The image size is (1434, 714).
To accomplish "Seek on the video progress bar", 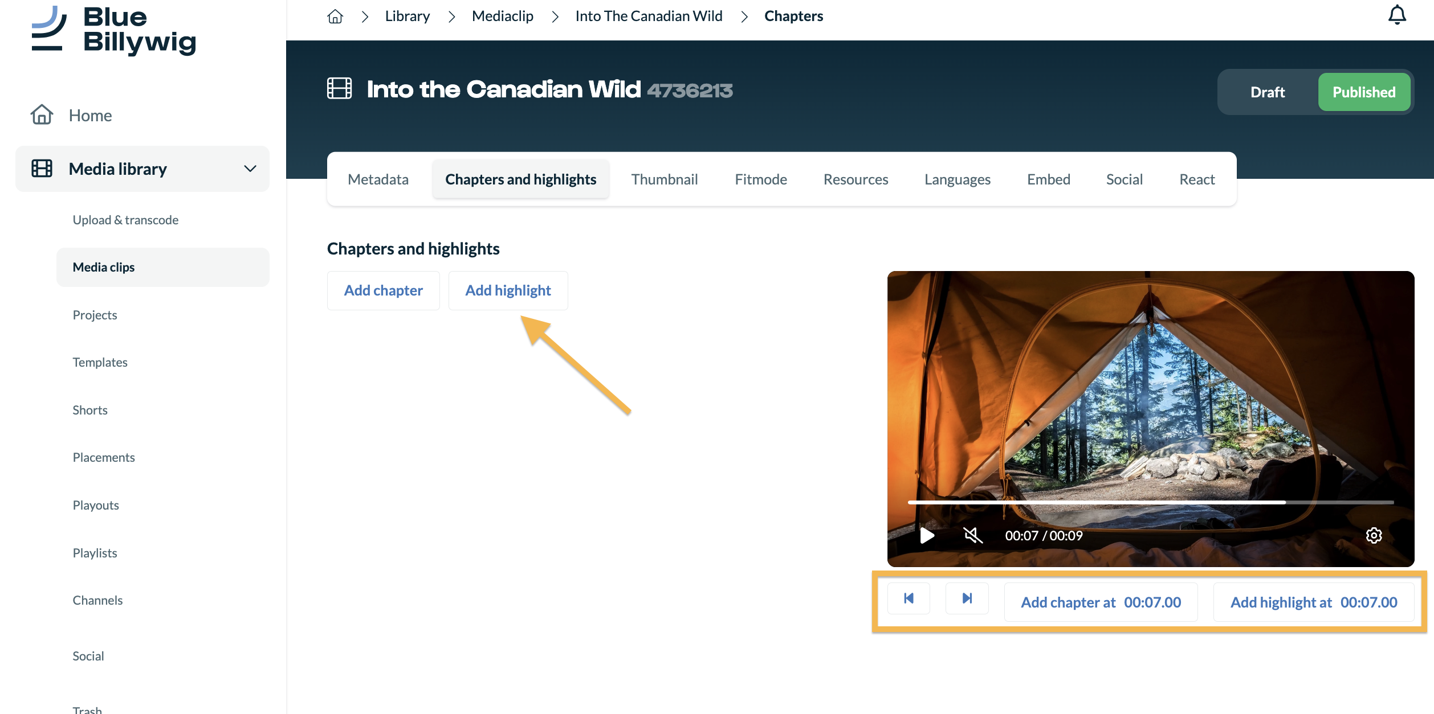I will (1150, 502).
